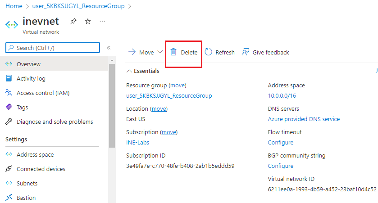Click the Delete trash can icon
The height and width of the screenshot is (203, 378).
(173, 52)
